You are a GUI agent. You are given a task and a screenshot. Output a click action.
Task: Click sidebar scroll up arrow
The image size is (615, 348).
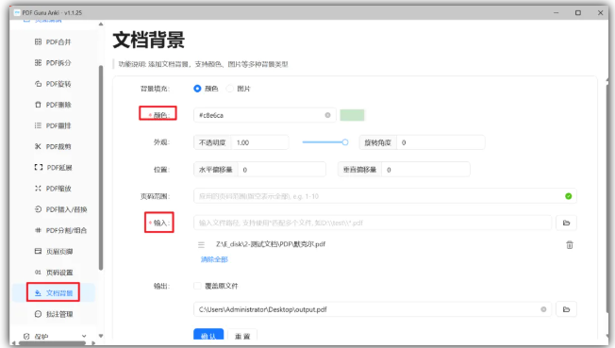coord(101,25)
